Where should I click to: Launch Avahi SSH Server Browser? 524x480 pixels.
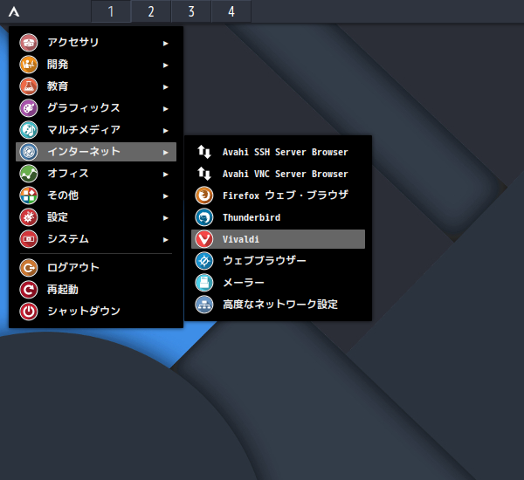tap(278, 152)
